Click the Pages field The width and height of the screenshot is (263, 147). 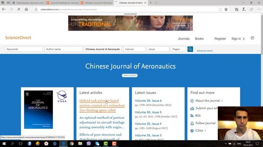click(178, 49)
